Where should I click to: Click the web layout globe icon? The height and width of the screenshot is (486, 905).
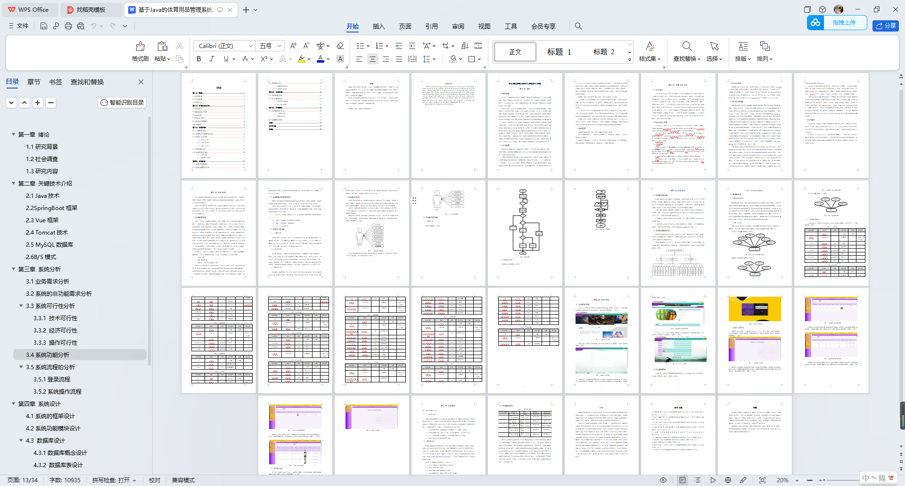[728, 480]
